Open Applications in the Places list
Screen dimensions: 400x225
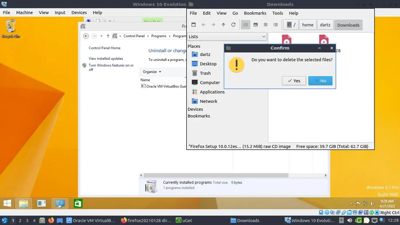208,92
